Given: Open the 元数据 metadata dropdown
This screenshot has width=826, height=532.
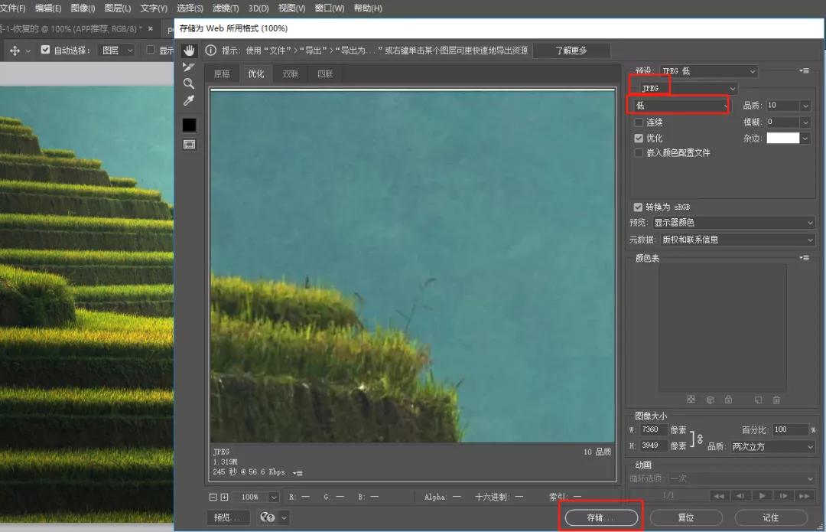Looking at the screenshot, I should click(734, 239).
